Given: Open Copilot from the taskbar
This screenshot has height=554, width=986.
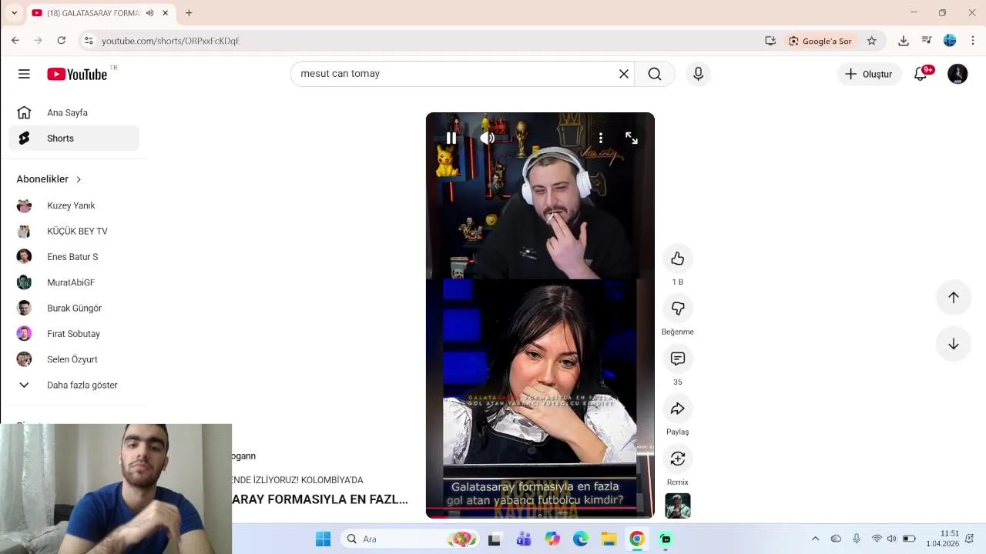Looking at the screenshot, I should click(x=552, y=539).
